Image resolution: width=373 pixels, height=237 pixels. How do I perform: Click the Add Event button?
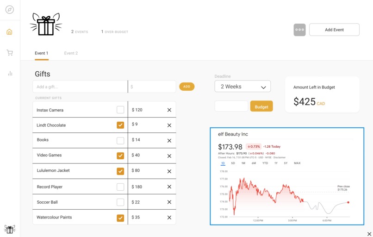334,30
